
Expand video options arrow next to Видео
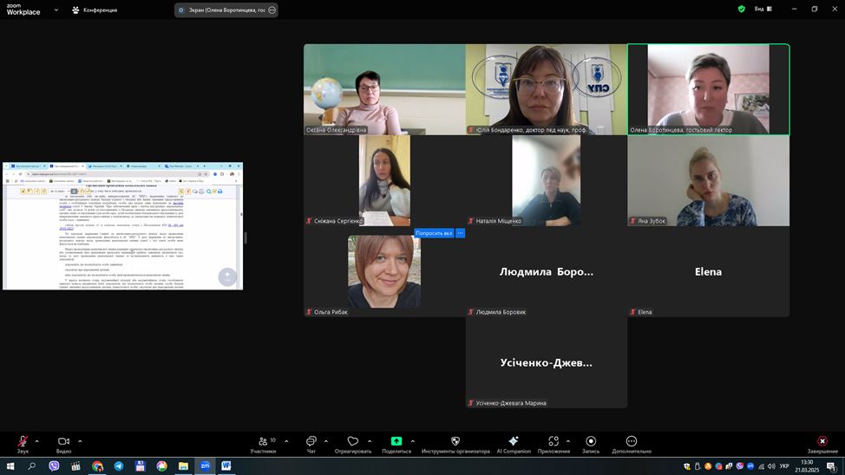81,440
